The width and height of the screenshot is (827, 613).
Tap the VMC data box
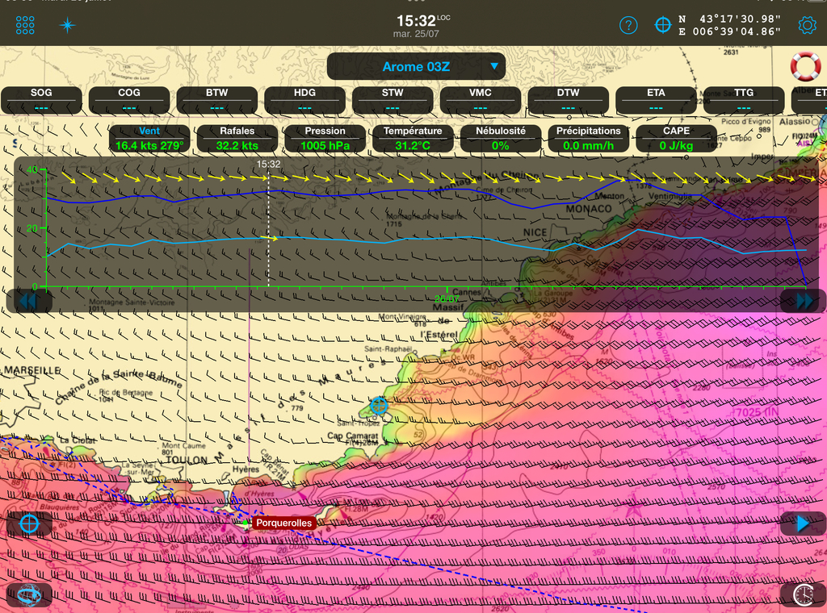click(481, 100)
